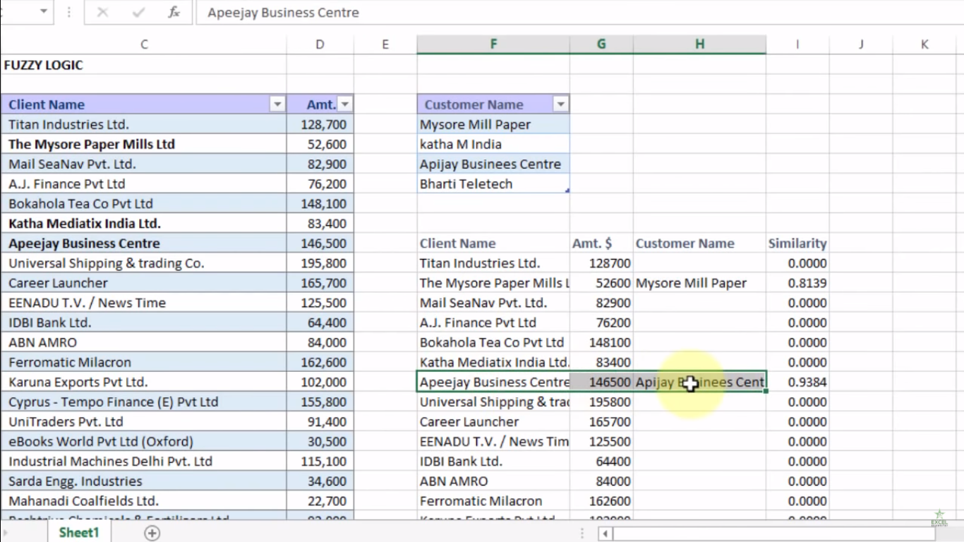
Task: Click Katha Mediatix India Ltd. in column C
Action: (x=144, y=224)
